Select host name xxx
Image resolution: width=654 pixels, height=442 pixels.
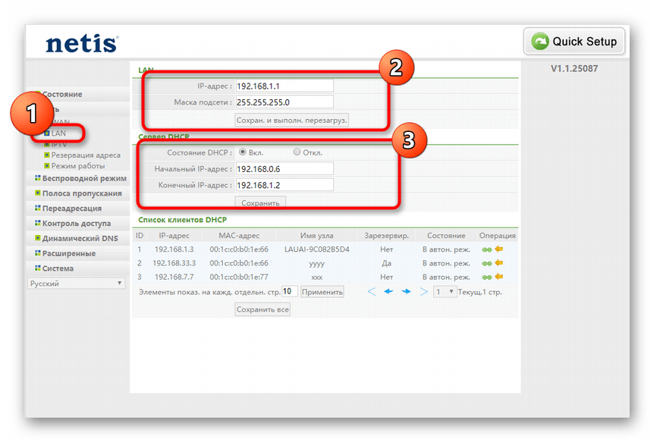point(316,277)
